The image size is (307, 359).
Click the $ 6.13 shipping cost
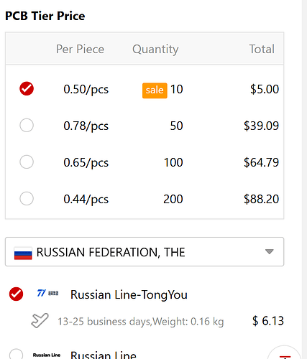point(268,321)
